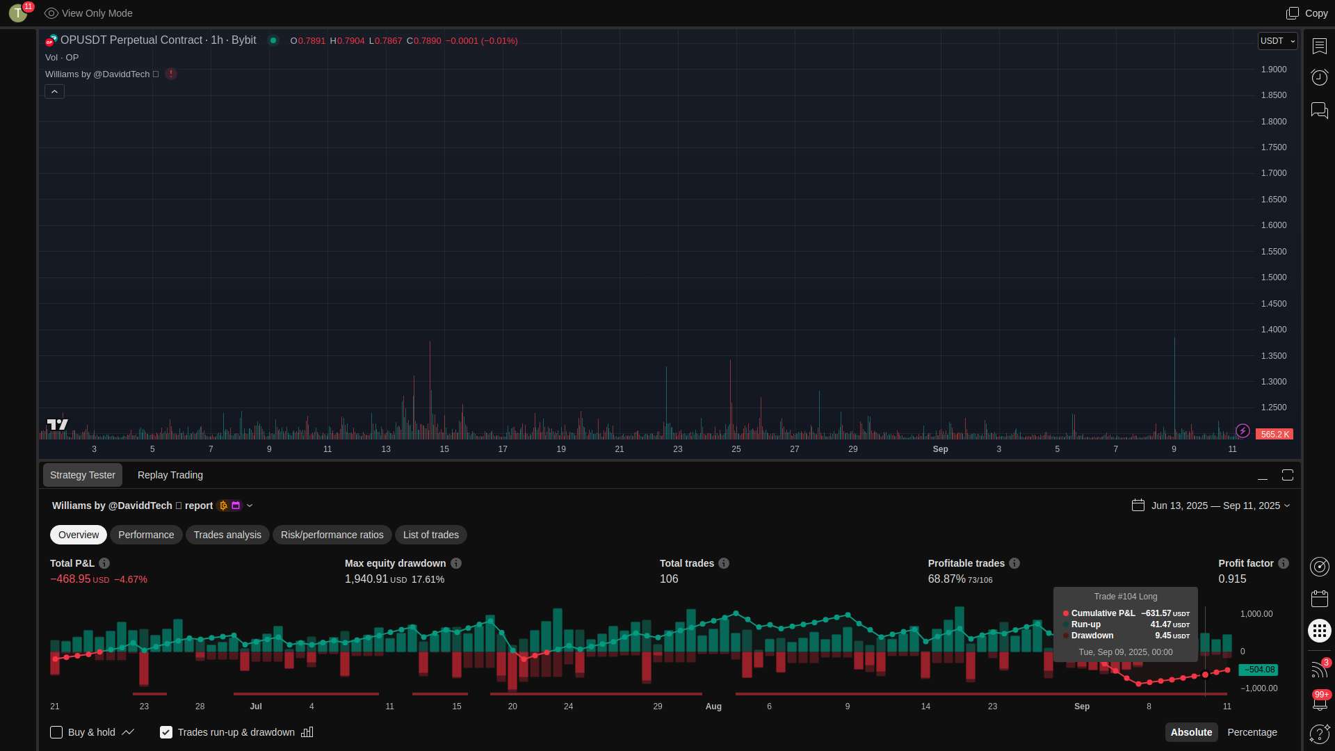Open the List of trades tab
Screen dimensions: 1335x751
431,535
